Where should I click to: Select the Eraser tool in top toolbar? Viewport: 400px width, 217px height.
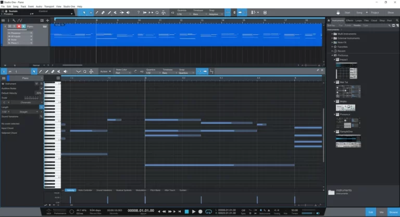[103, 12]
